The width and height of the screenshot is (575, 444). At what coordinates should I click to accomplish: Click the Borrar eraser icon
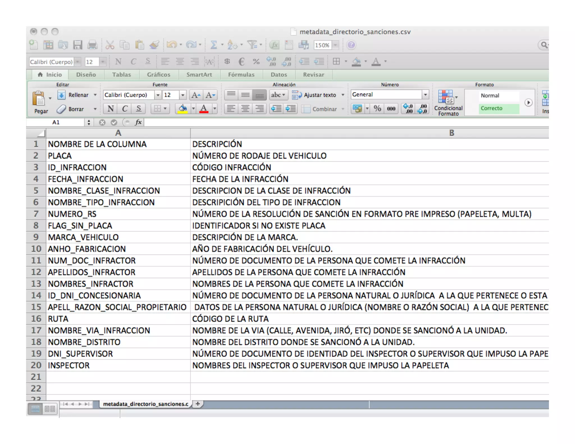[61, 109]
